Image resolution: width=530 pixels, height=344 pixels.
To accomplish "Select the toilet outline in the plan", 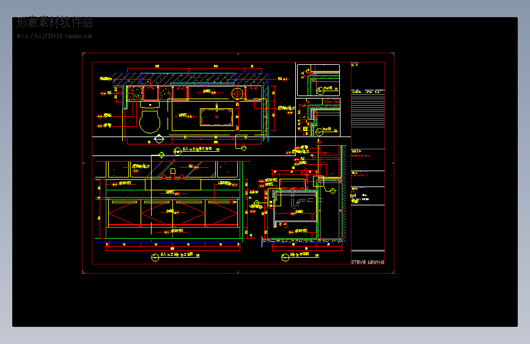I will coord(150,117).
